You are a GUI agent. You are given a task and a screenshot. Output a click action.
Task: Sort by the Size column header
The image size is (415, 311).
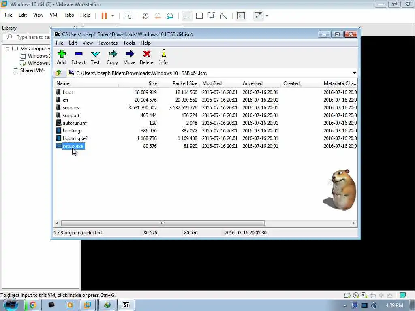point(139,83)
